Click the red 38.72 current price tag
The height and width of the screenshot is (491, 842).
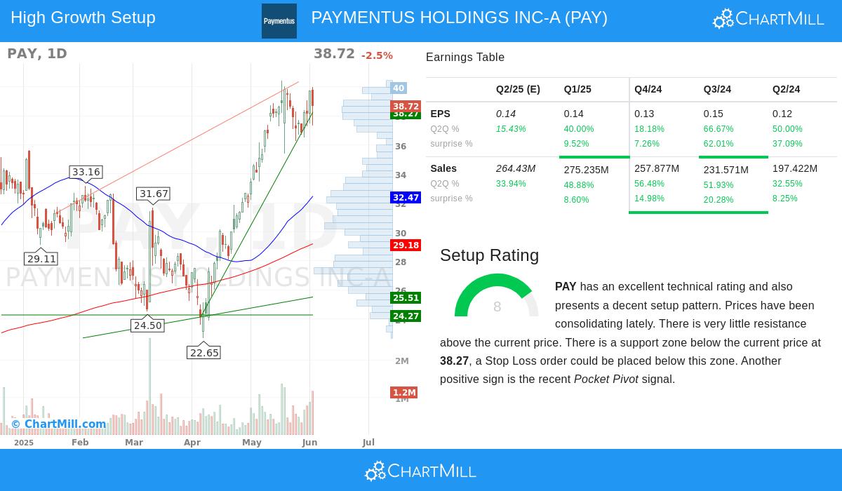tap(406, 107)
